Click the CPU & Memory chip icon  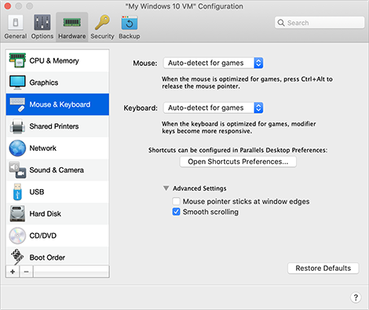point(17,60)
